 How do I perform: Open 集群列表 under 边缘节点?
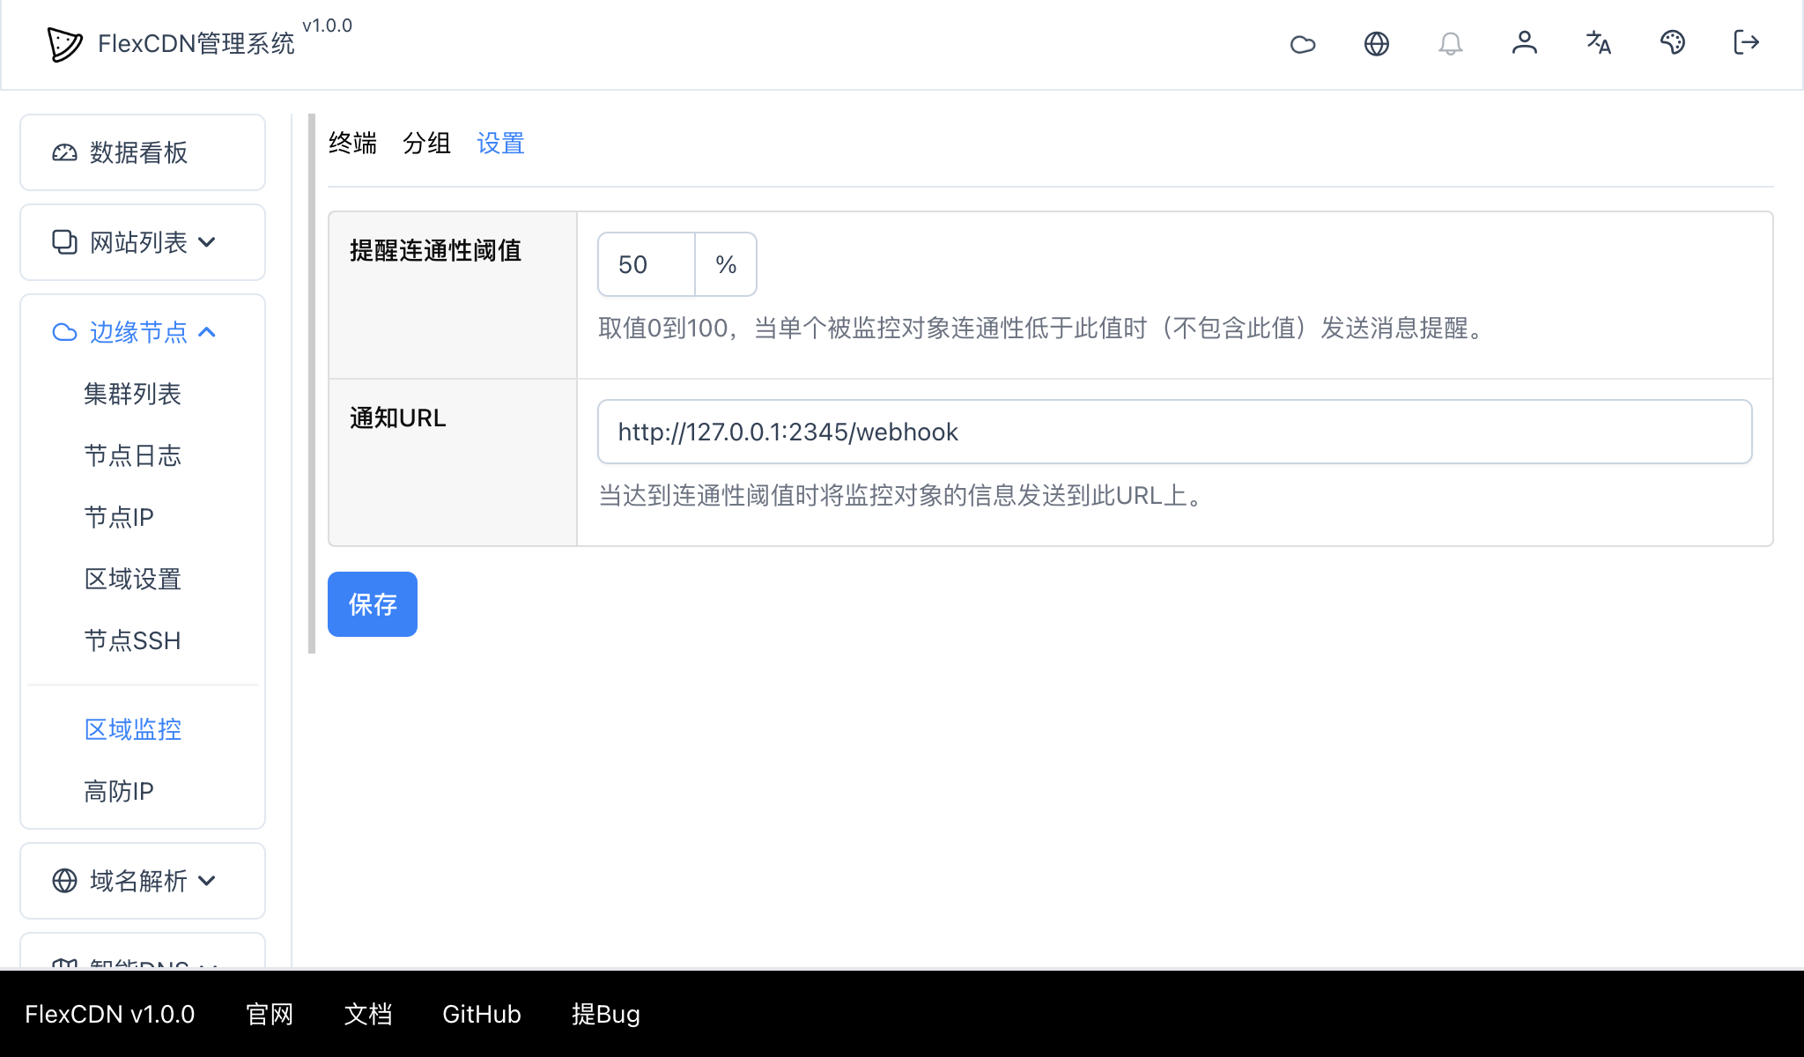(131, 394)
